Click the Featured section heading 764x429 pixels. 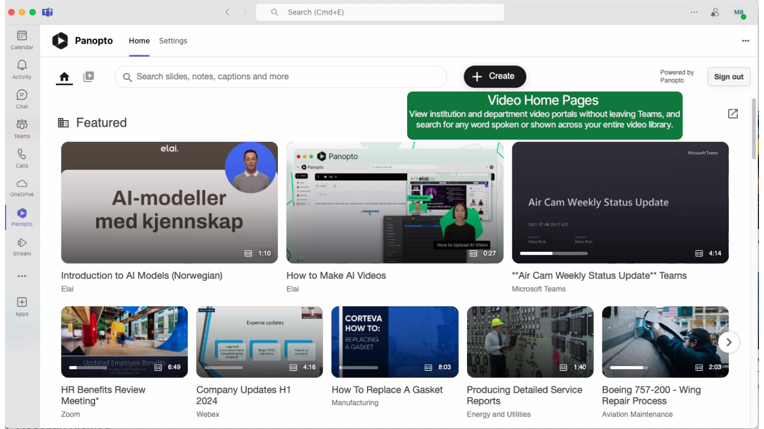(x=101, y=123)
